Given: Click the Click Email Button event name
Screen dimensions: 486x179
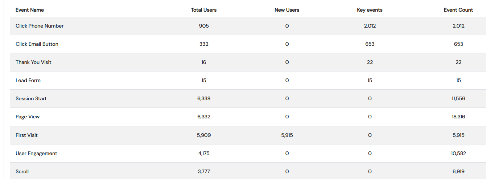Looking at the screenshot, I should coord(37,44).
